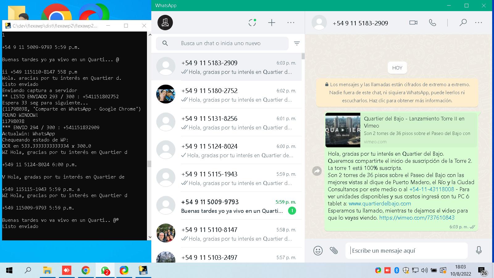Click the HOY date label
This screenshot has width=494, height=278.
(x=397, y=68)
